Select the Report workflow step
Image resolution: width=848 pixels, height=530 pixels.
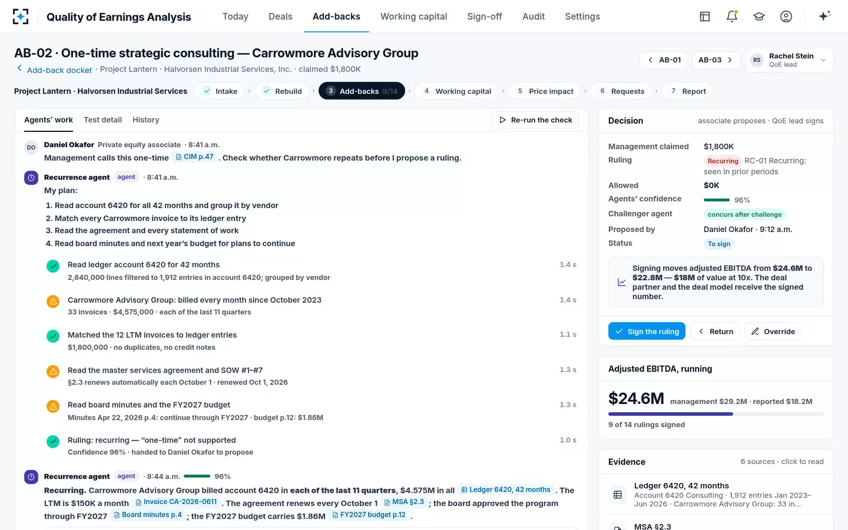(x=688, y=91)
